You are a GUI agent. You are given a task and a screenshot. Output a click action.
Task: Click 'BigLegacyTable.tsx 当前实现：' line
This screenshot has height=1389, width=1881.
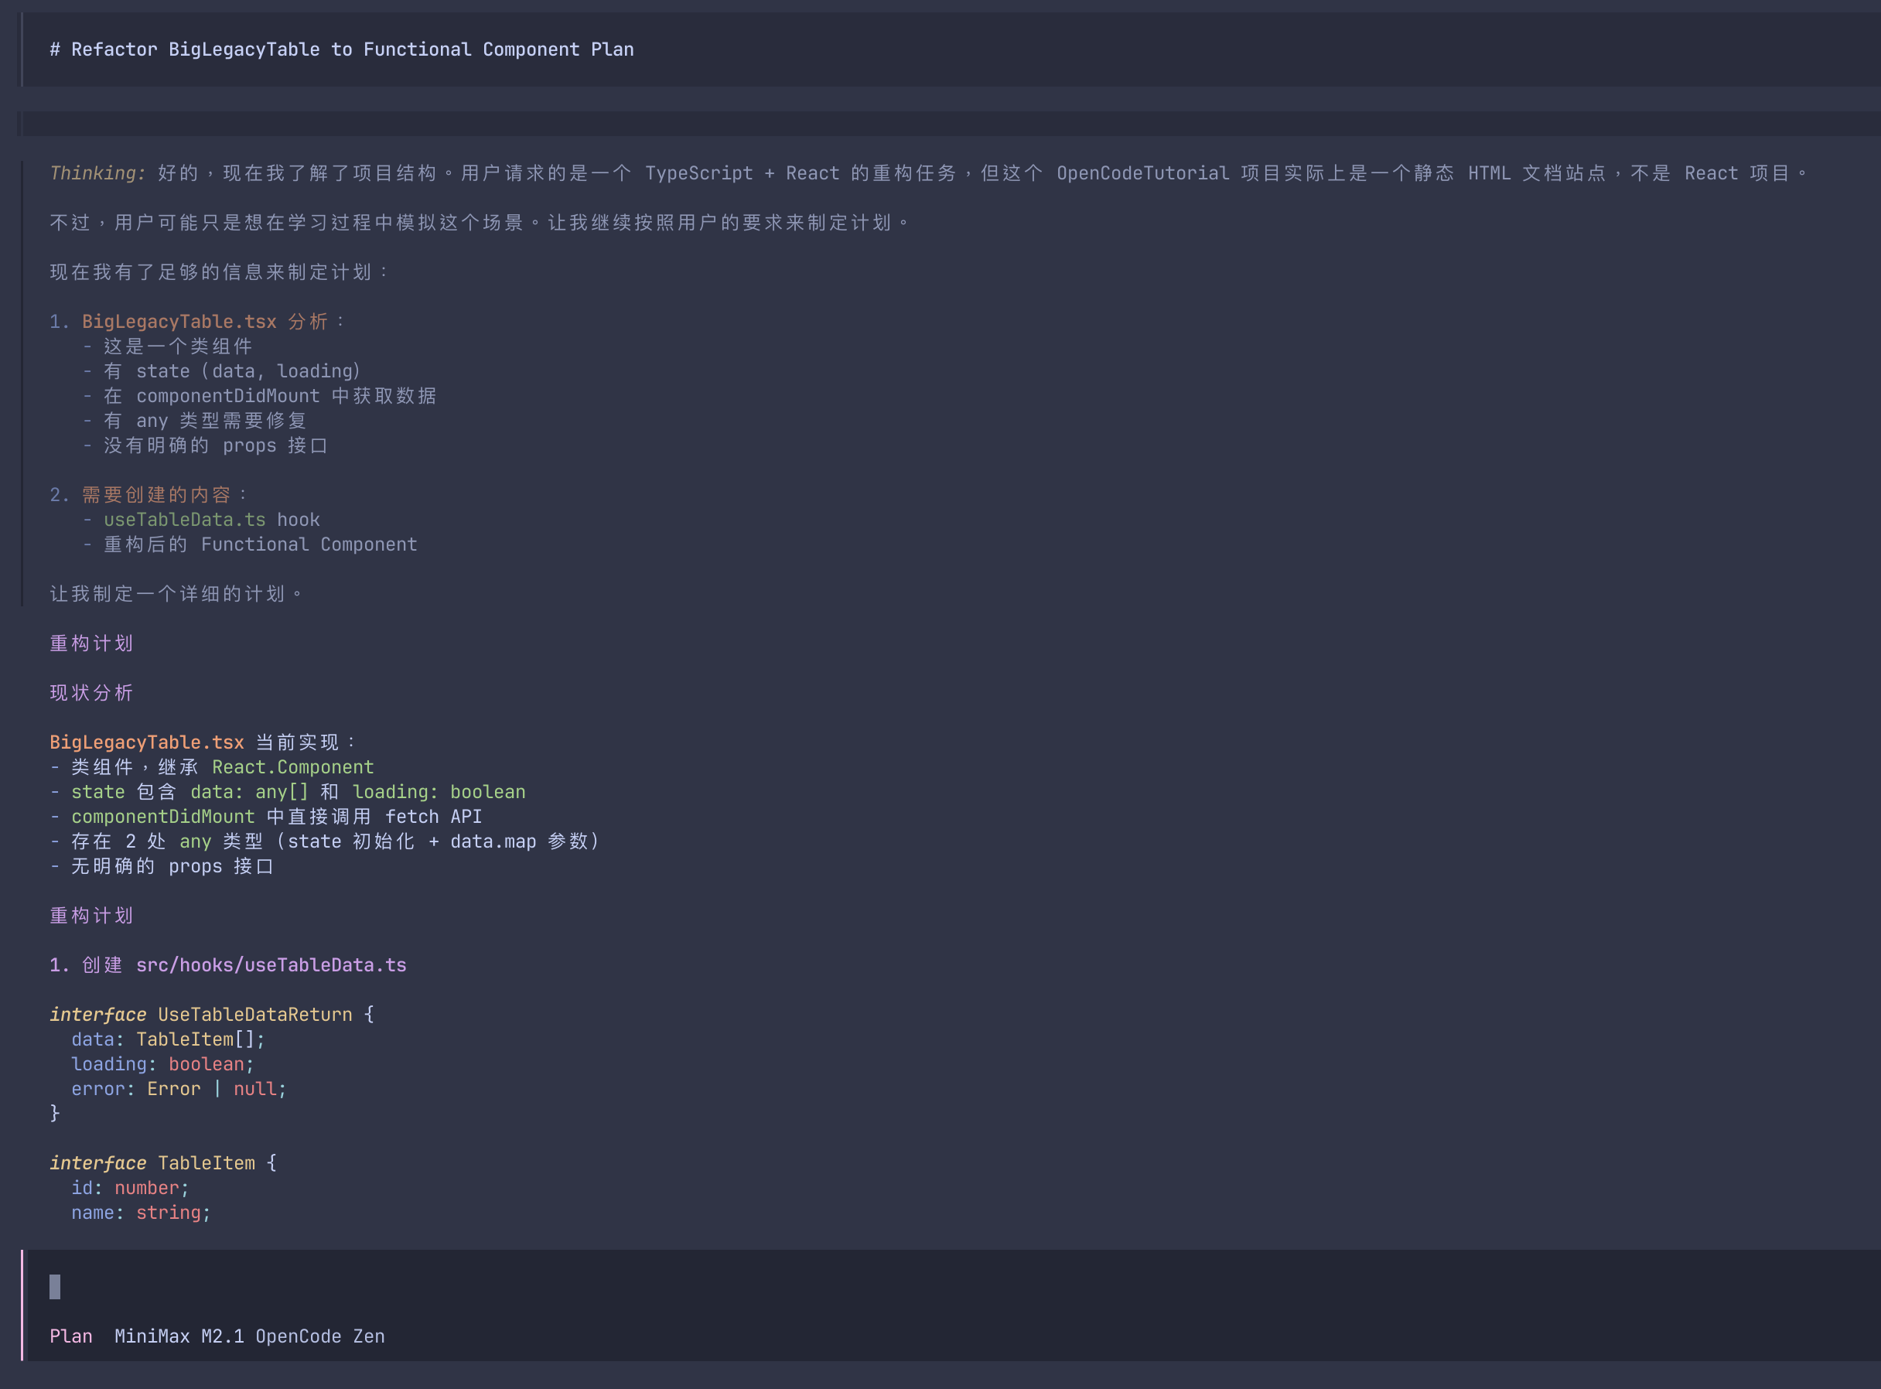coord(203,742)
